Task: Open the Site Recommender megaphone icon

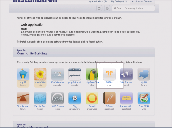Action: 127,74
